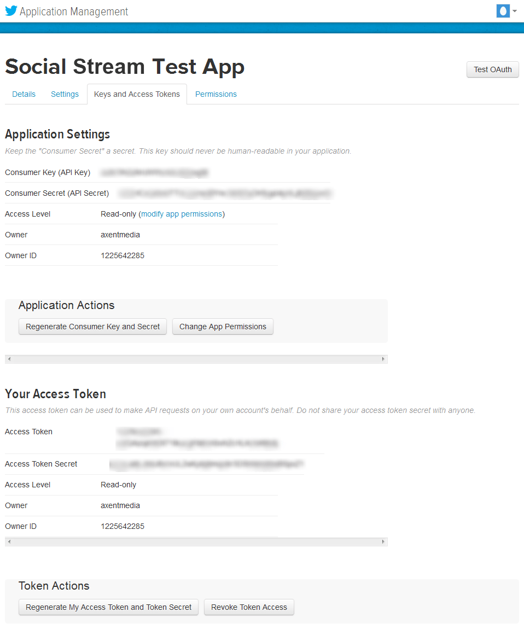524x629 pixels.
Task: Click the blurred Access Token Secret value
Action: [x=207, y=464]
